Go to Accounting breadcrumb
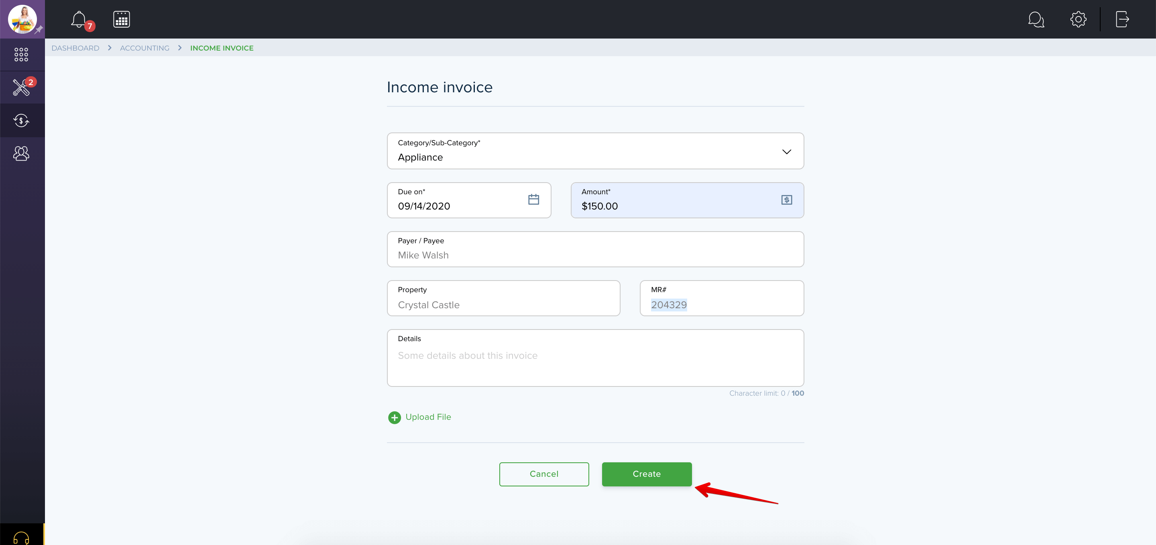This screenshot has width=1156, height=545. pyautogui.click(x=144, y=48)
